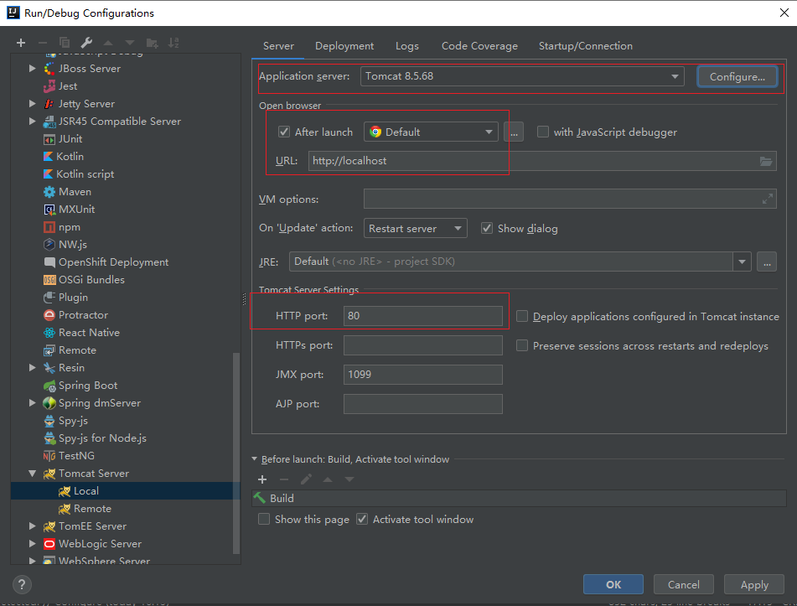The image size is (797, 606).
Task: Click the help question mark icon
Action: (22, 585)
